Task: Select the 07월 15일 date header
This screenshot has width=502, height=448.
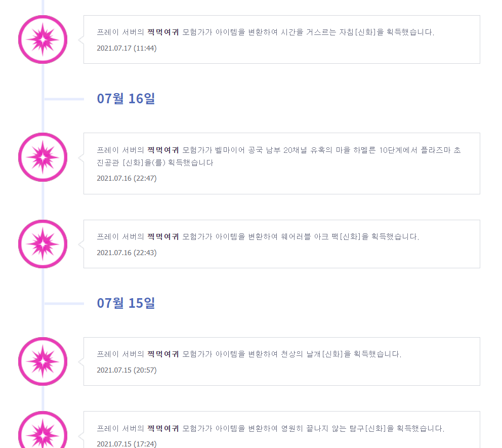Action: point(126,303)
